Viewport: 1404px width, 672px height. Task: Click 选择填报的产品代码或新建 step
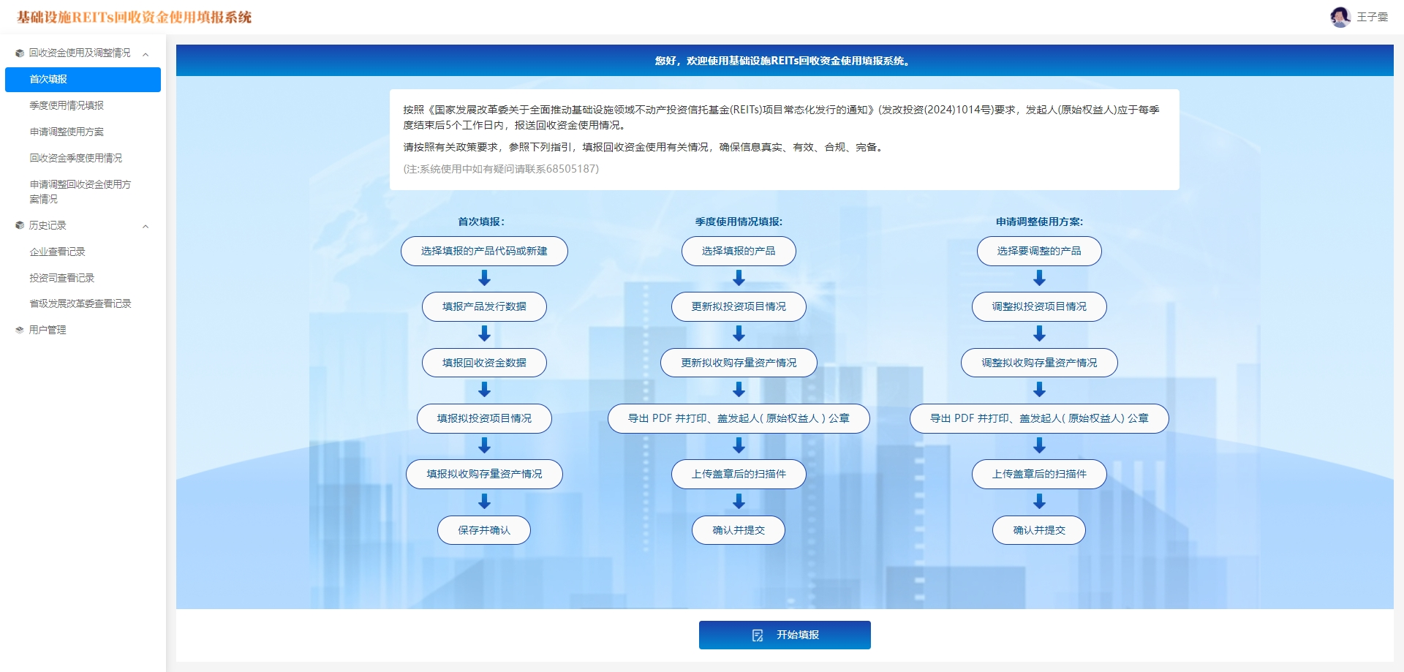click(484, 251)
